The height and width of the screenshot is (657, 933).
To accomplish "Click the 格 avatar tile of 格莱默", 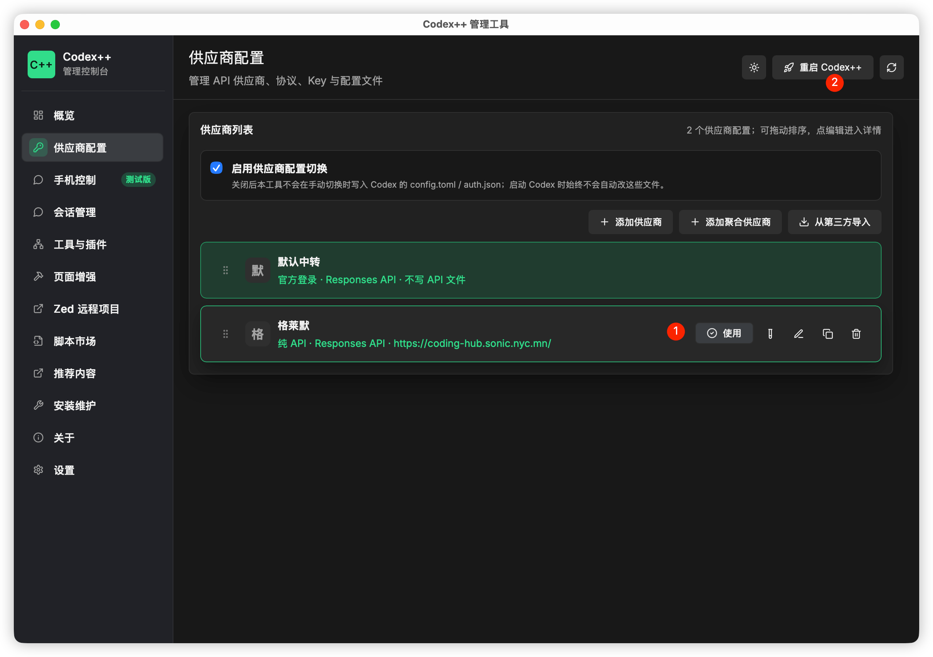I will [258, 334].
